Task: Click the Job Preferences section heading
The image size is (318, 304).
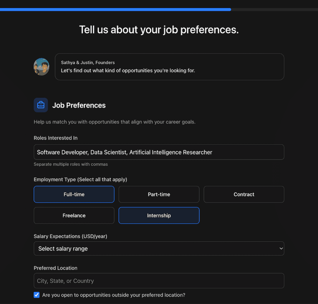Action: coord(79,105)
